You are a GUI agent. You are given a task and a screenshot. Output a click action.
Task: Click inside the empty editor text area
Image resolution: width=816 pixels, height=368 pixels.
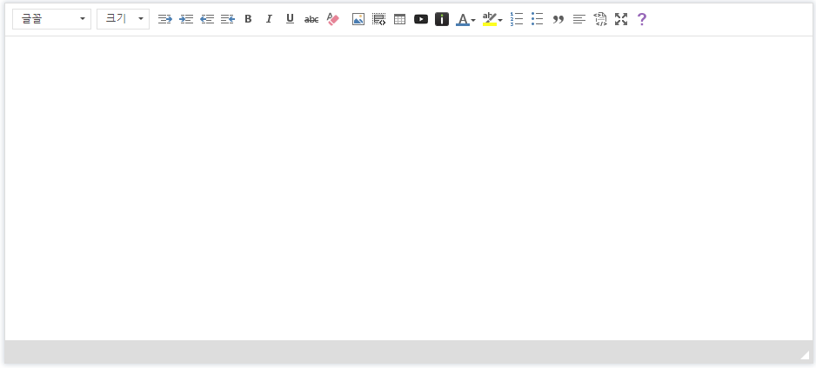point(408,187)
